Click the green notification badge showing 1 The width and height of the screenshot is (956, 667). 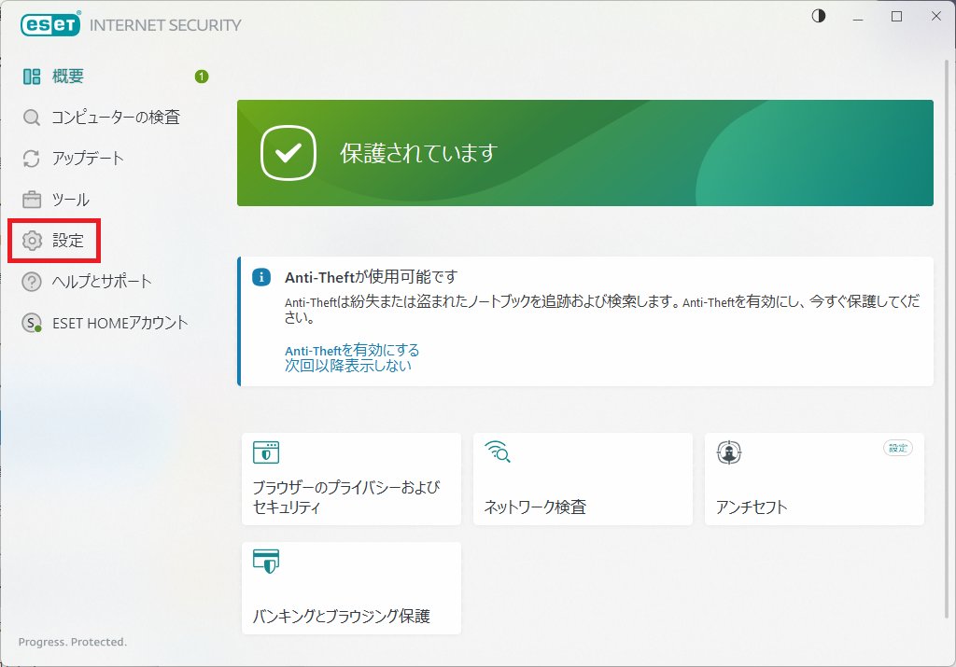click(202, 76)
